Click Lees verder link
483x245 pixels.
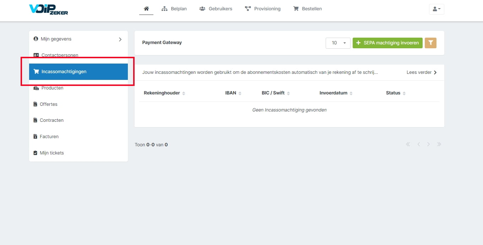[x=422, y=72]
